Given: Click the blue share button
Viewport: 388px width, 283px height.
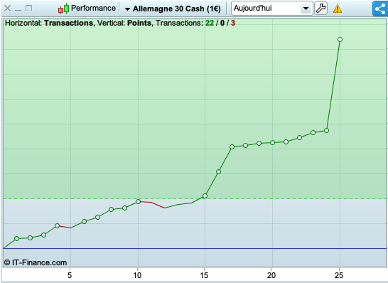Looking at the screenshot, I should coord(380,9).
